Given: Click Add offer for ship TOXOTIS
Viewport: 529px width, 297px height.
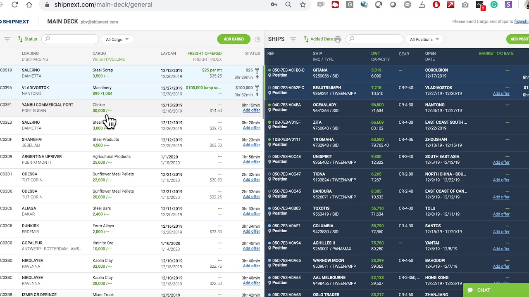Looking at the screenshot, I should click(x=501, y=214).
